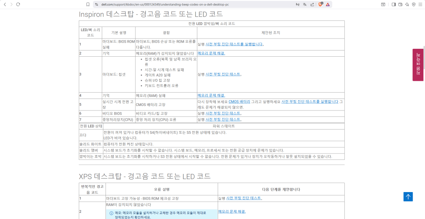Open site settings icon in address bar

coord(96,4)
